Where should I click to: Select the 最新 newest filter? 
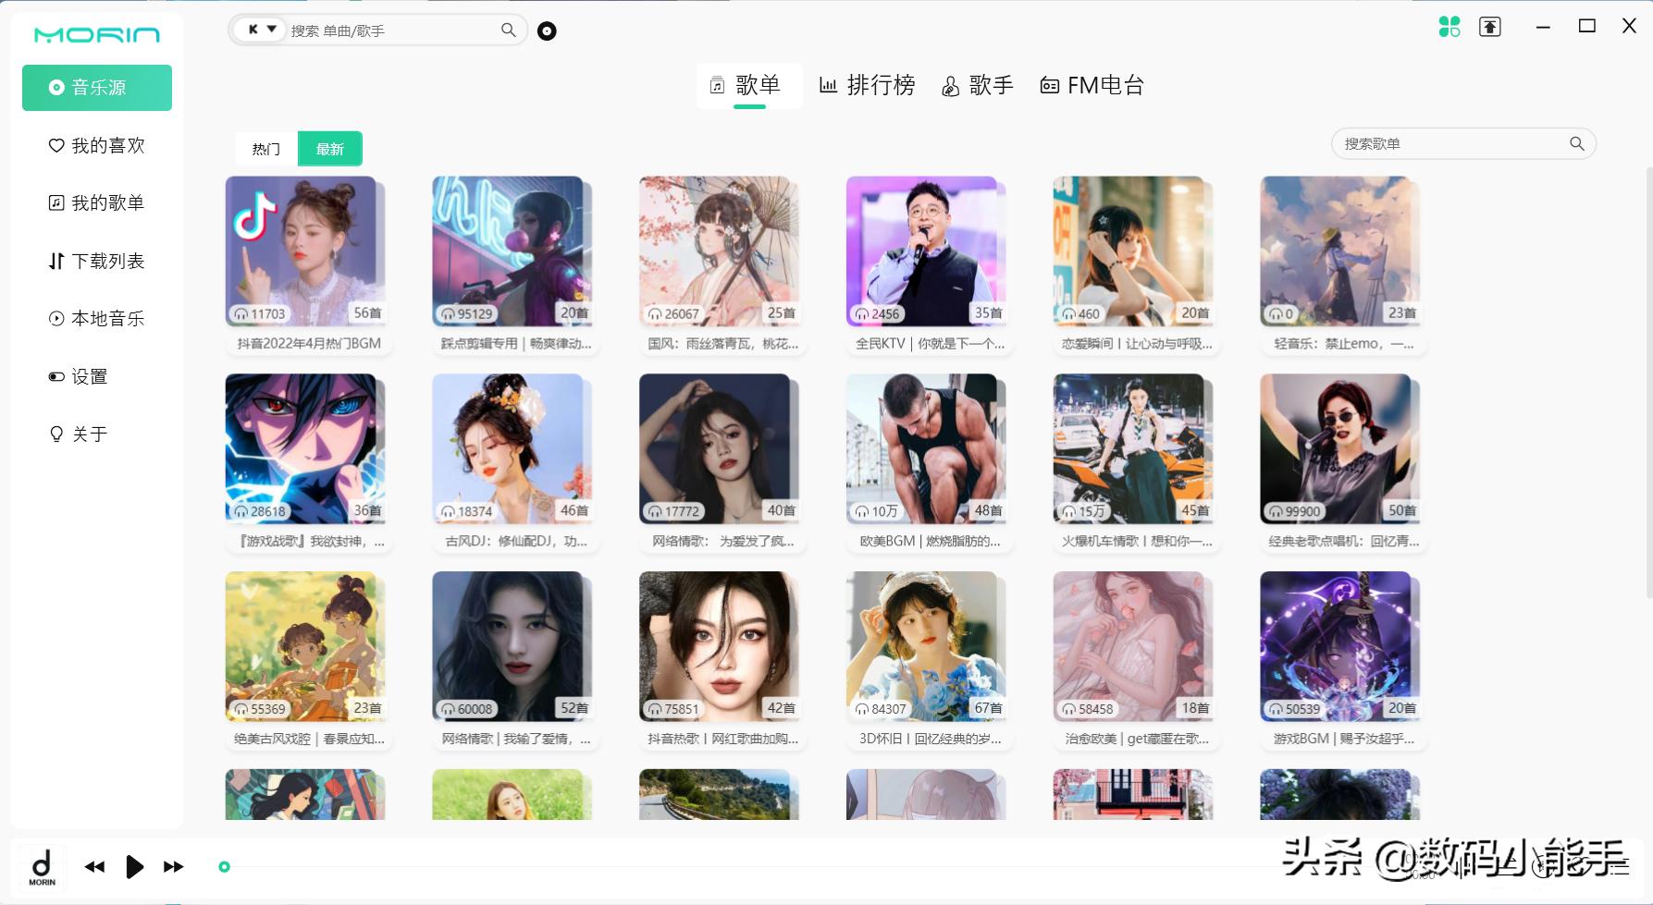[330, 148]
